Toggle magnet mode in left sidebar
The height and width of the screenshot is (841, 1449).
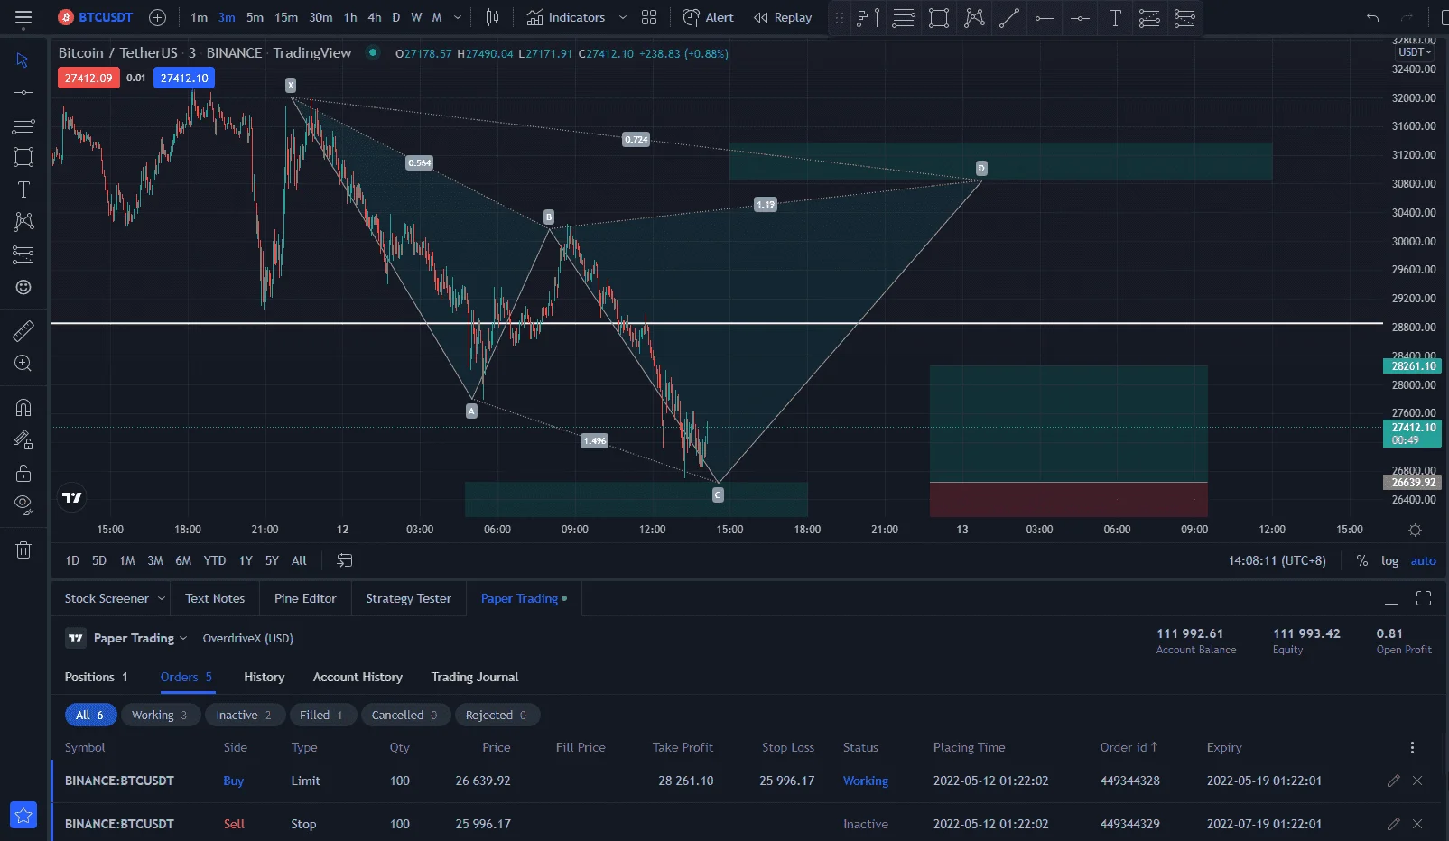coord(23,408)
